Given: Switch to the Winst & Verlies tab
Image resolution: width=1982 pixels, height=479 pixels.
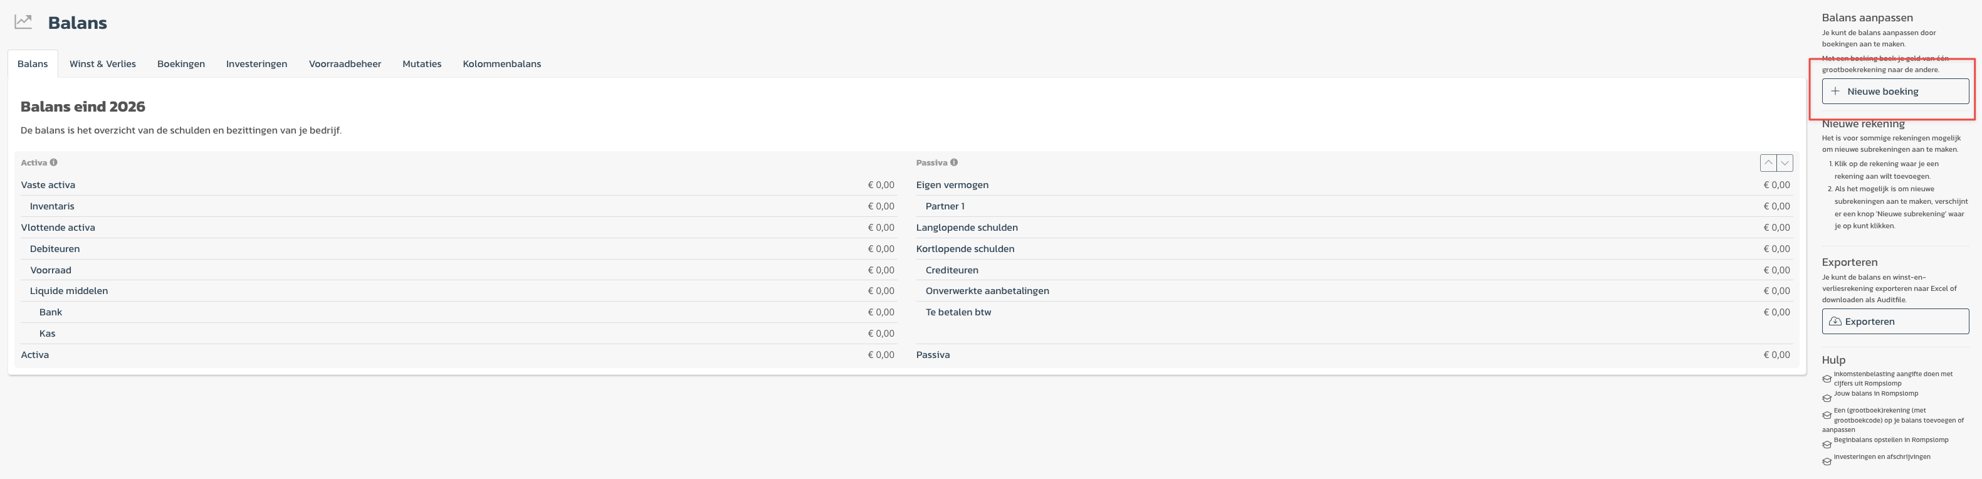Looking at the screenshot, I should click(102, 64).
